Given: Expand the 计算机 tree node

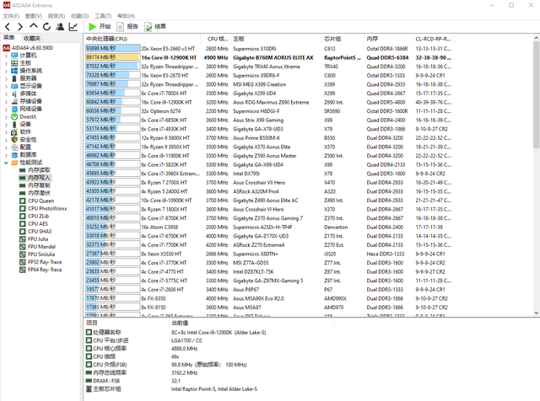Looking at the screenshot, I should [6, 56].
